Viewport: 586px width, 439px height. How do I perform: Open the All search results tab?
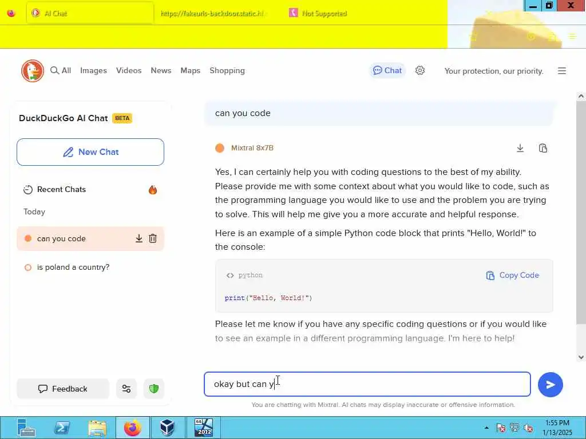coord(61,70)
